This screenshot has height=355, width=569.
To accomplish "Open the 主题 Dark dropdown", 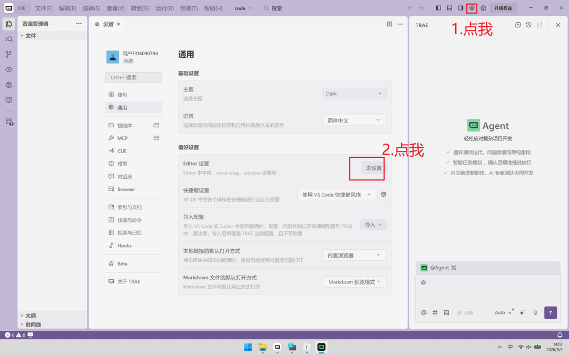I will 354,94.
